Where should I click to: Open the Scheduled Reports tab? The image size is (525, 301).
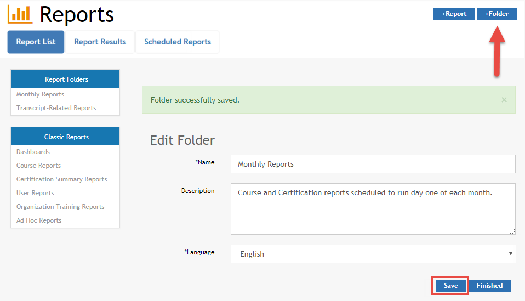(x=178, y=42)
